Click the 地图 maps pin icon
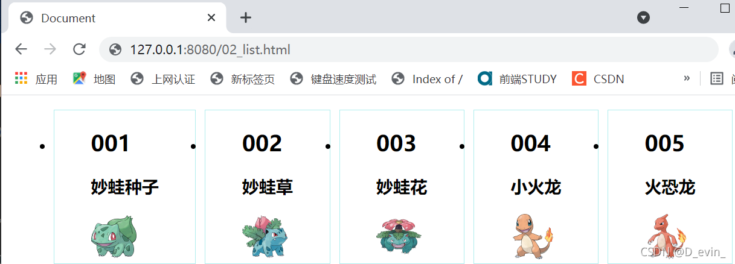This screenshot has width=735, height=264. pyautogui.click(x=79, y=78)
